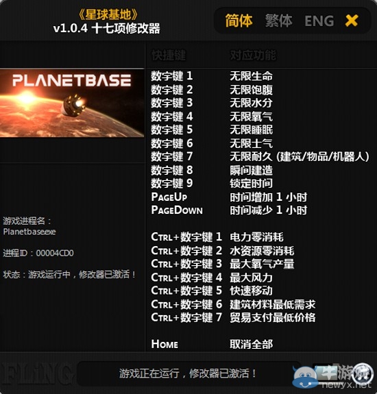Click the Ctrl+数字键 4 hotkey label
Viewport: 377px width, 394px height.
[x=186, y=278]
